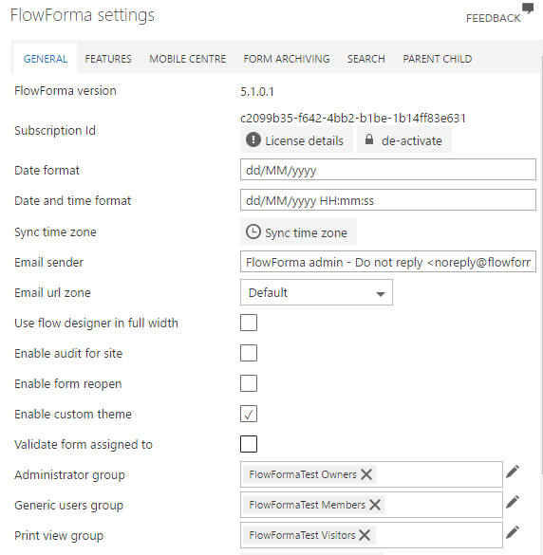Click the Date and time format field
543x555 pixels.
(388, 200)
